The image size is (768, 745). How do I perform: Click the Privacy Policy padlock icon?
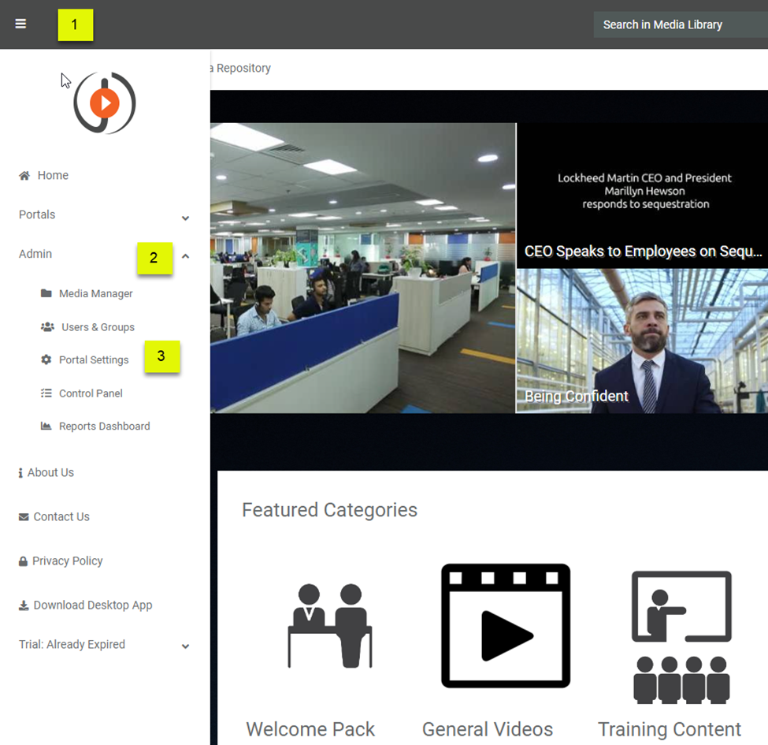click(x=22, y=561)
